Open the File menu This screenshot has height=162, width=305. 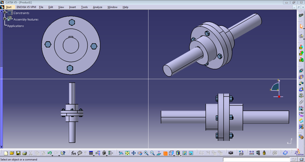tap(41, 7)
